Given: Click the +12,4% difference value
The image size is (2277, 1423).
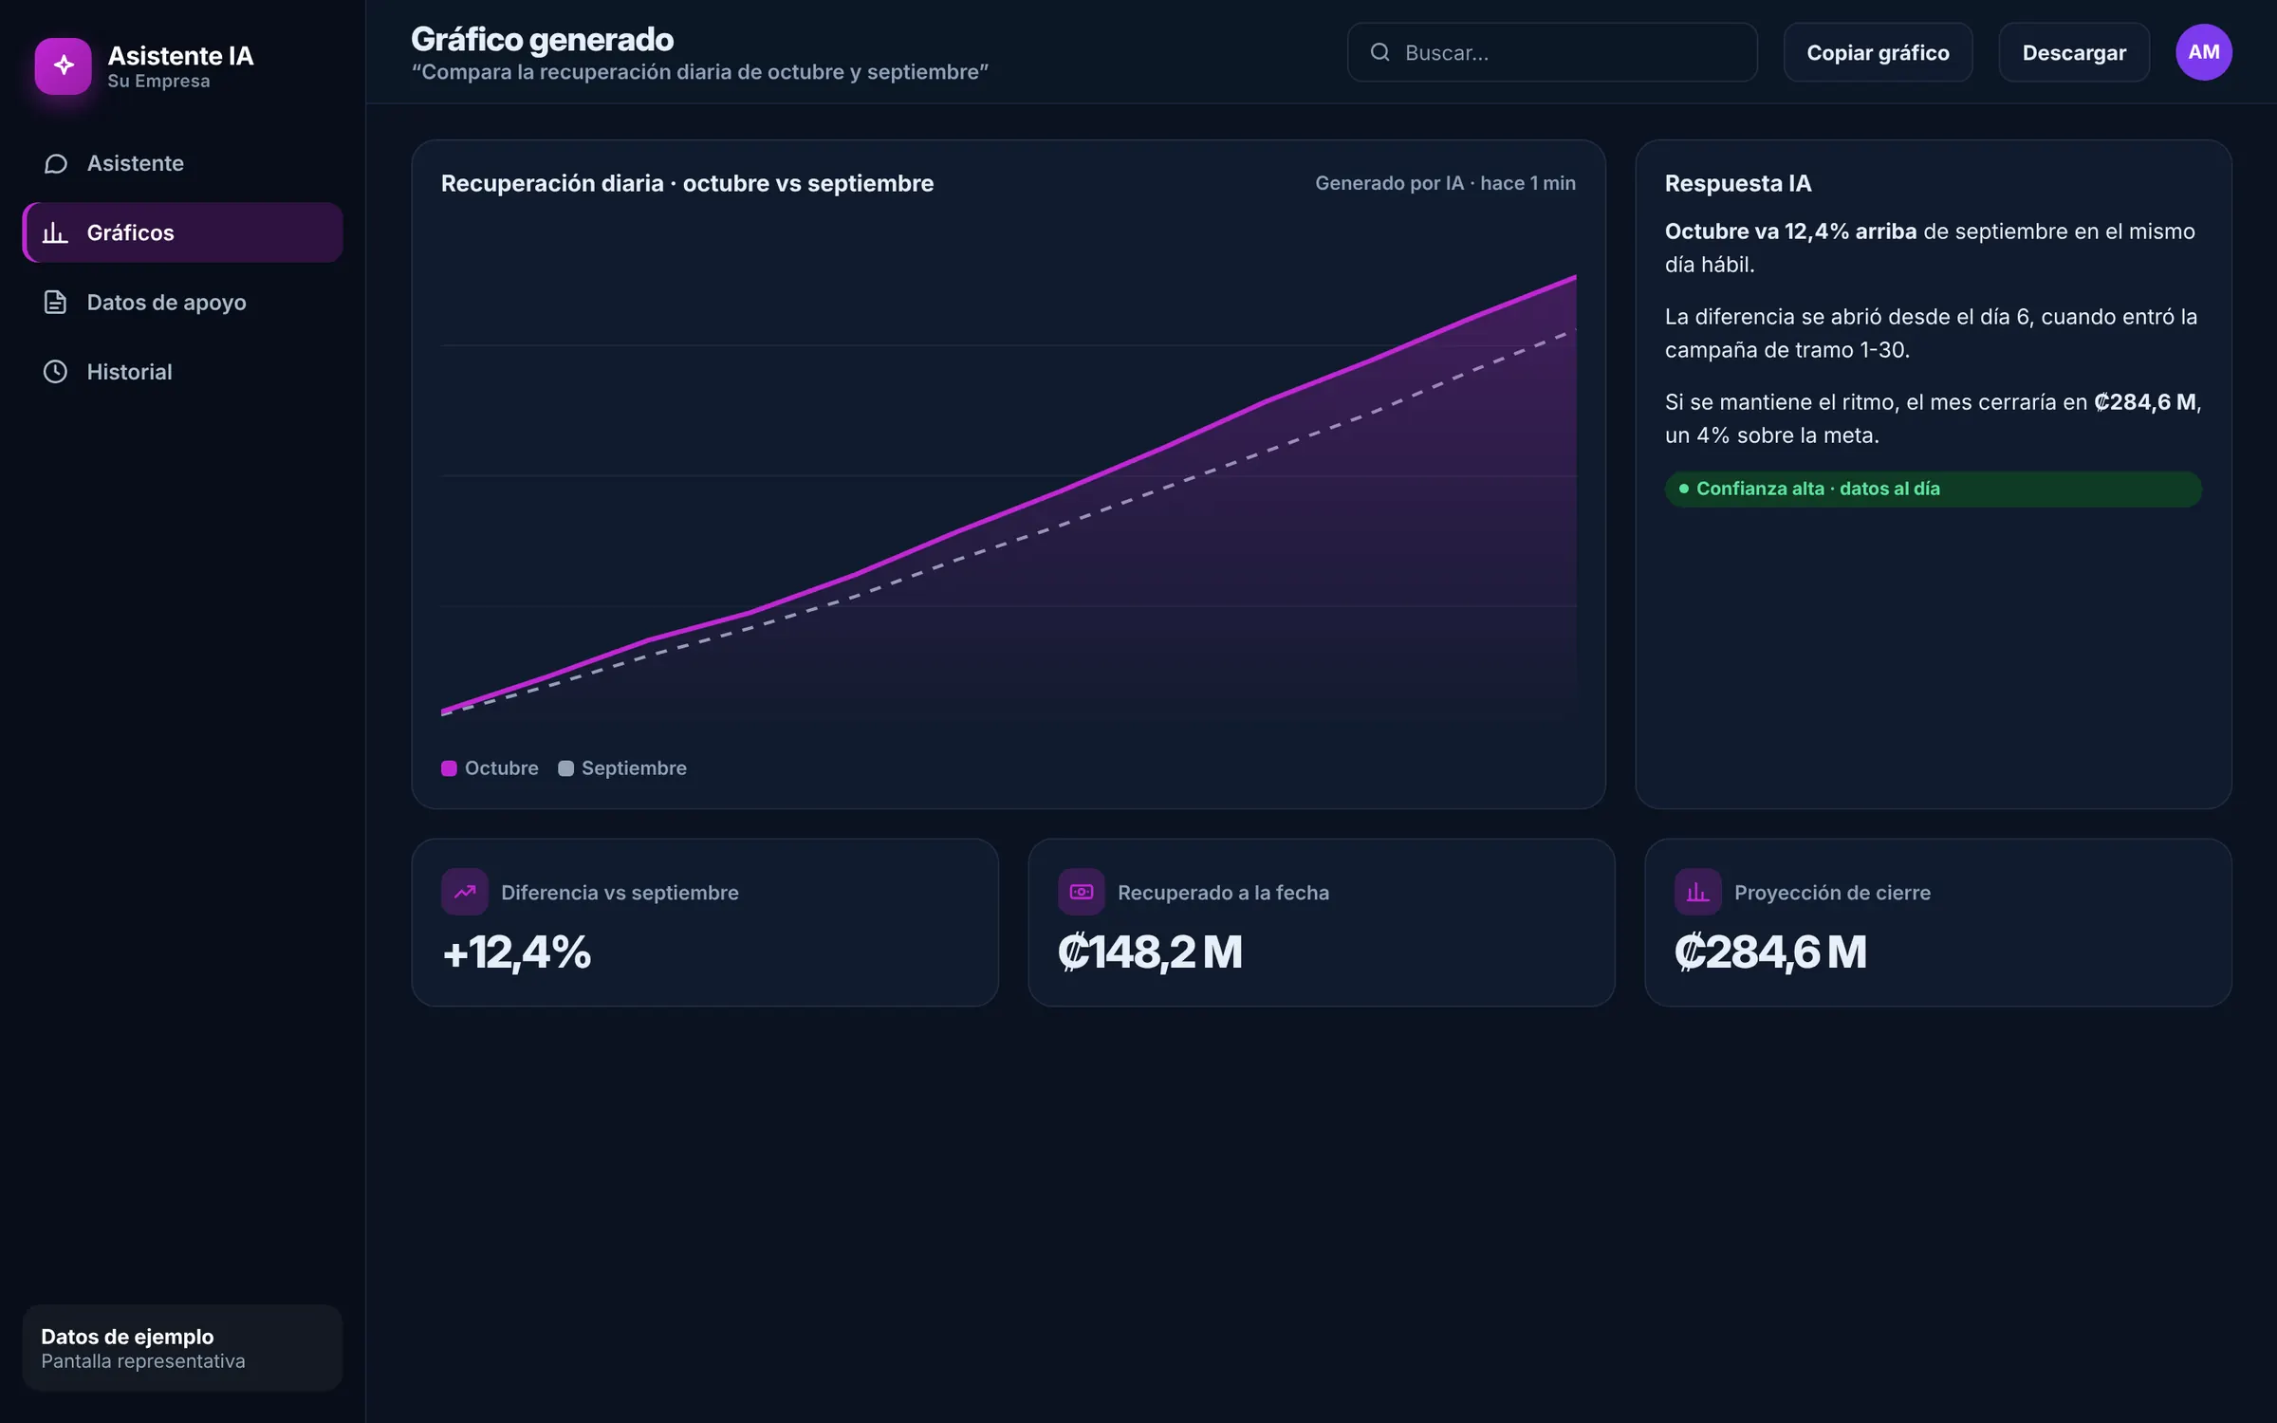Looking at the screenshot, I should pyautogui.click(x=516, y=952).
